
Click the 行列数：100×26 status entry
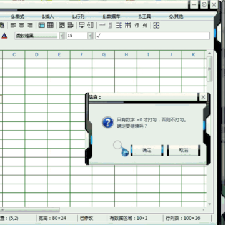[x=183, y=218]
